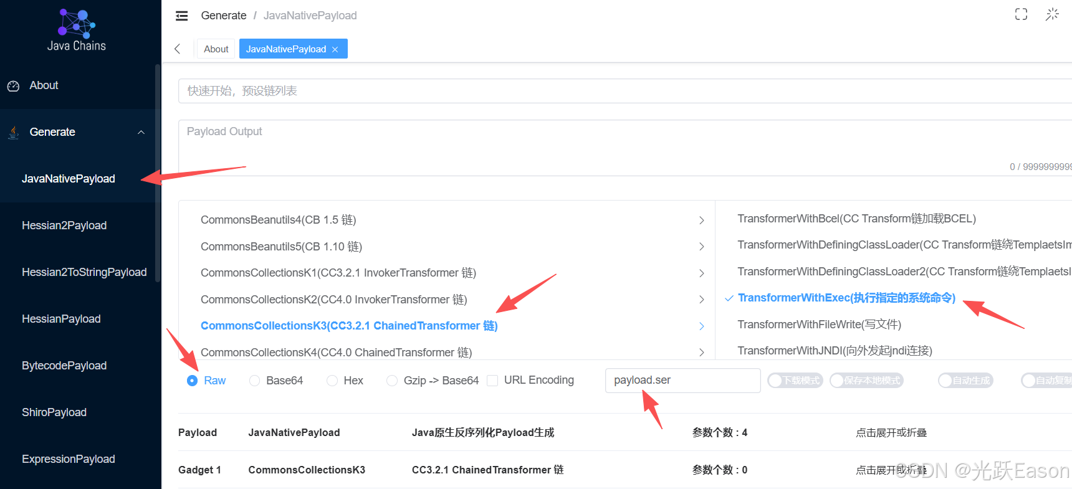Choose TransformerWithFileWrite option
1072x489 pixels.
(819, 325)
